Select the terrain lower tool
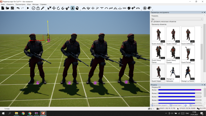206x116 pixels. 88,8
